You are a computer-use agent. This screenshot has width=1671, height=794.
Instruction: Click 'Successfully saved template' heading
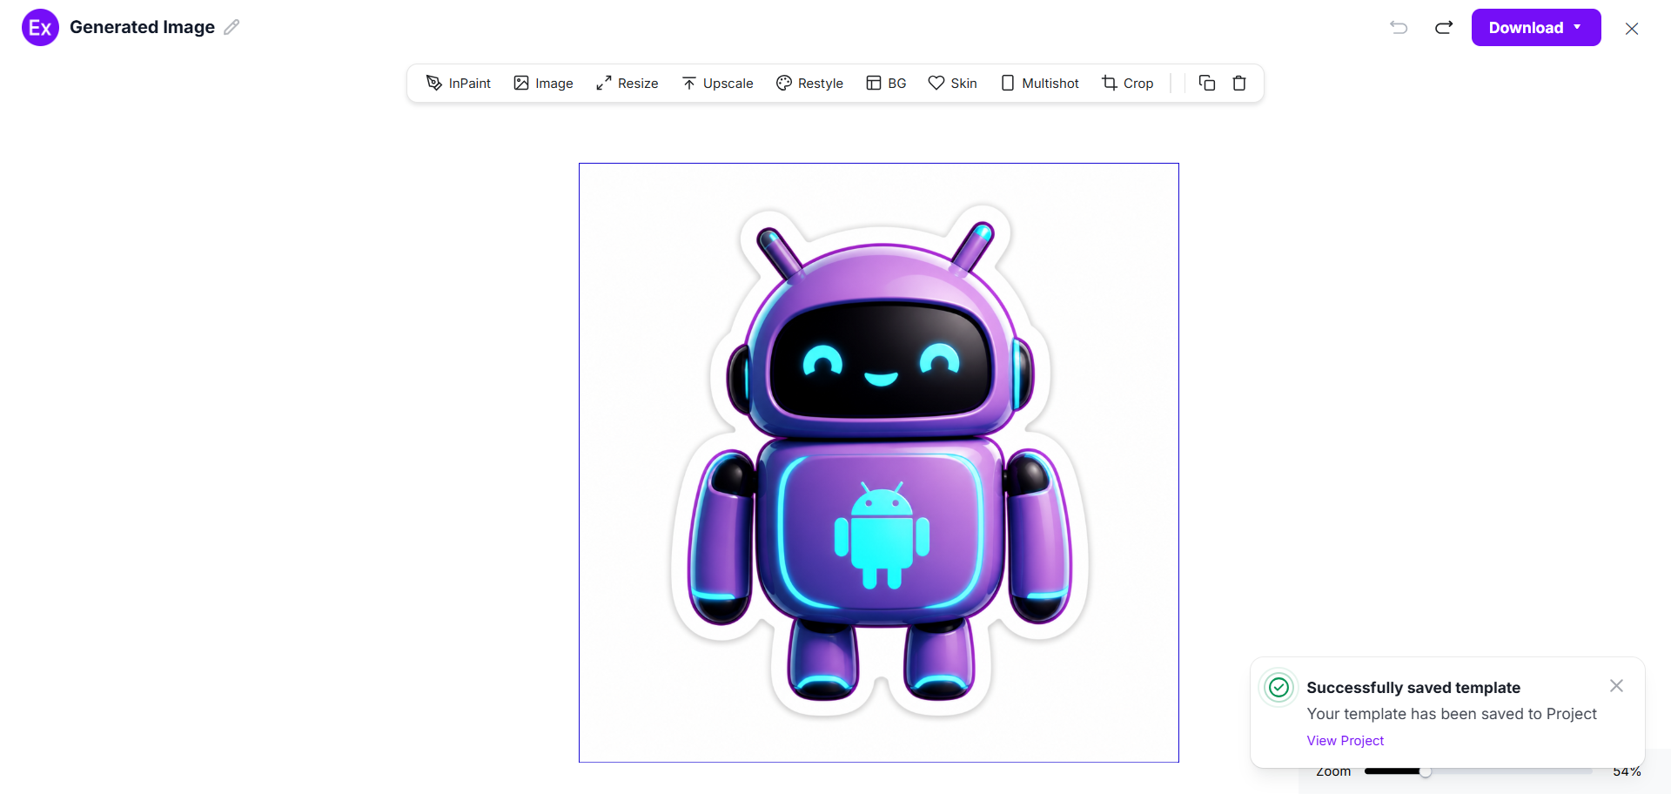point(1413,688)
